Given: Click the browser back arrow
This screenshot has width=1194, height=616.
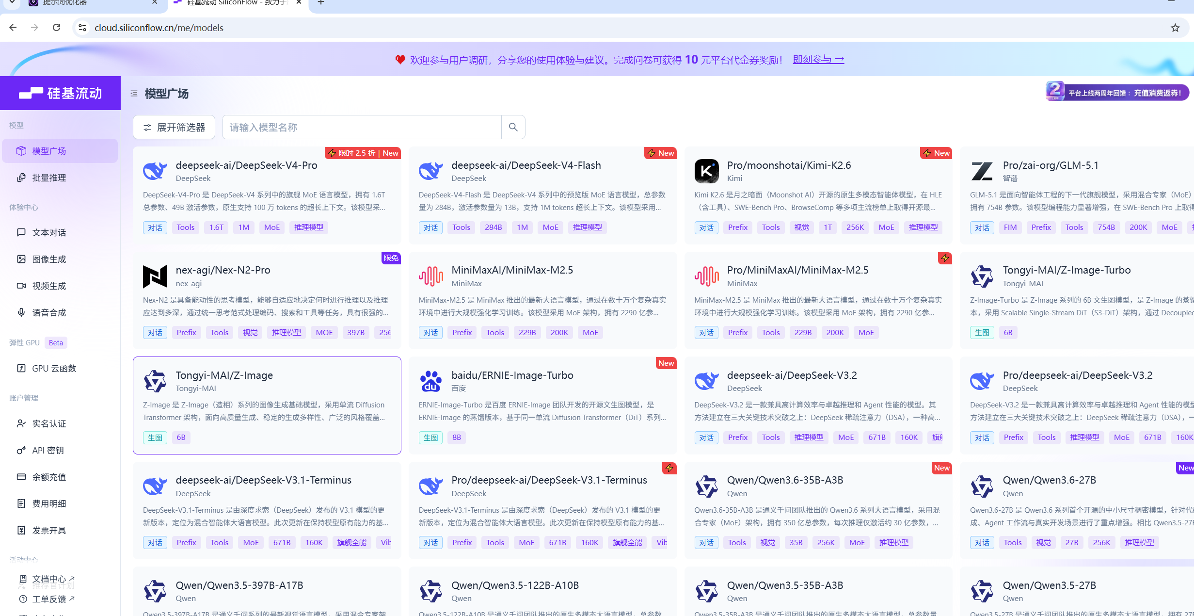Looking at the screenshot, I should 13,28.
